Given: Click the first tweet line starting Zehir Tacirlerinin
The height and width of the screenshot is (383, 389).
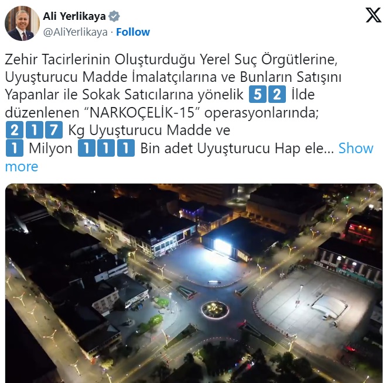Looking at the screenshot, I should click(x=171, y=60).
